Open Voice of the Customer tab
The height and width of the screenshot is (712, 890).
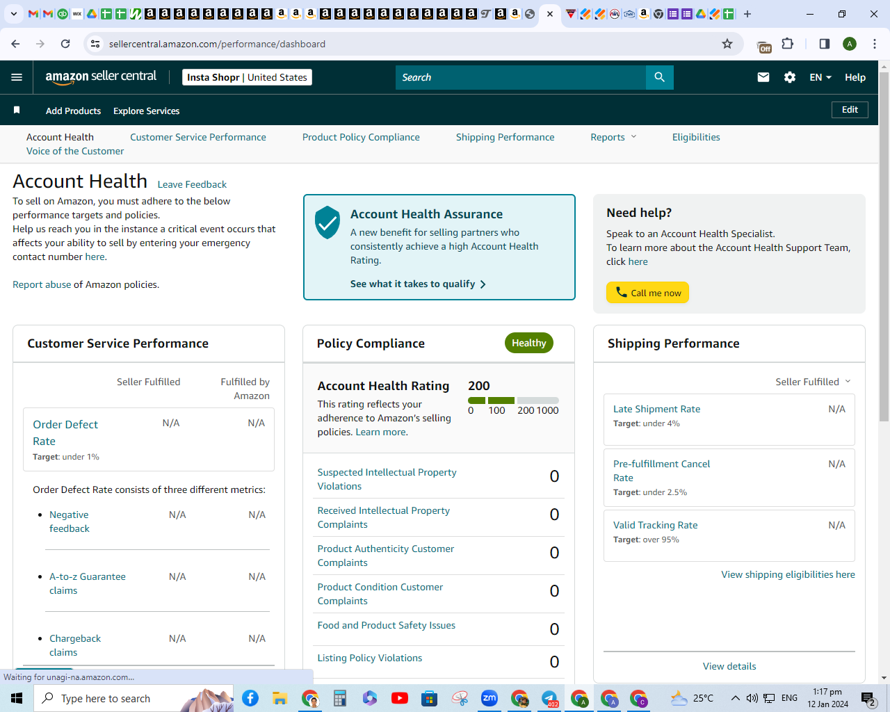tap(75, 151)
